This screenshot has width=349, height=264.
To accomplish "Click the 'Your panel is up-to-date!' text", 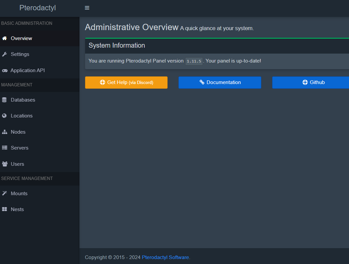I will pos(233,61).
